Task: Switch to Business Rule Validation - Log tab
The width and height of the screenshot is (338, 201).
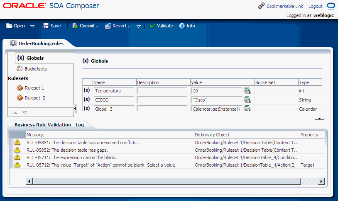Action: pos(49,124)
